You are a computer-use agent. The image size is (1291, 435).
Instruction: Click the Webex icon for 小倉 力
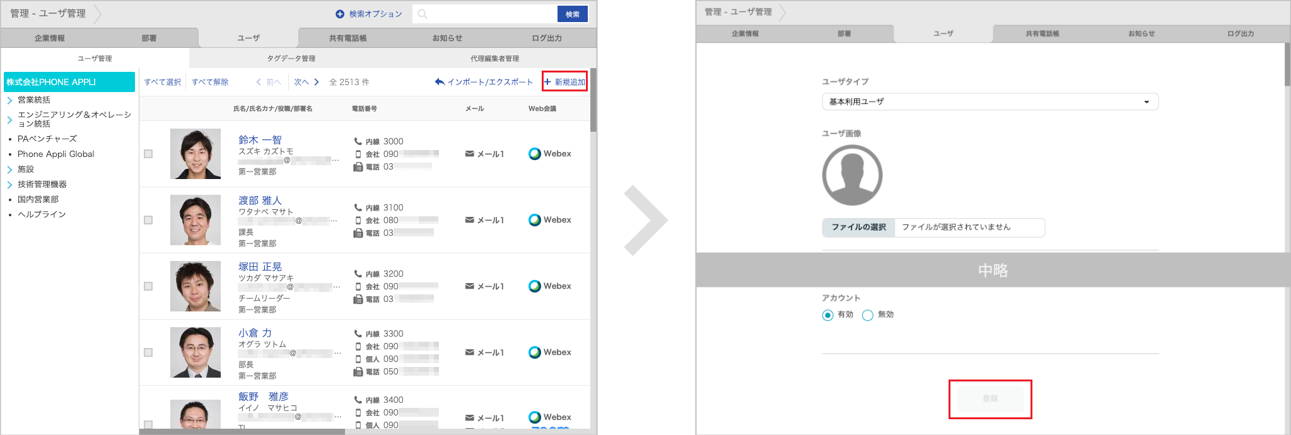tap(534, 352)
